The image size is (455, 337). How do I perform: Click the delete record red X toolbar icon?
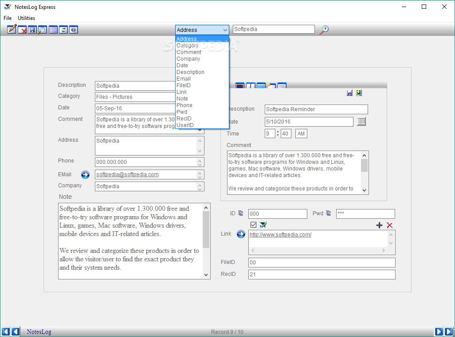pos(22,29)
